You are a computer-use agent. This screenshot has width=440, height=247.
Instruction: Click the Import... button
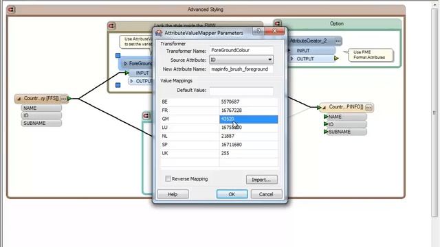(x=261, y=180)
